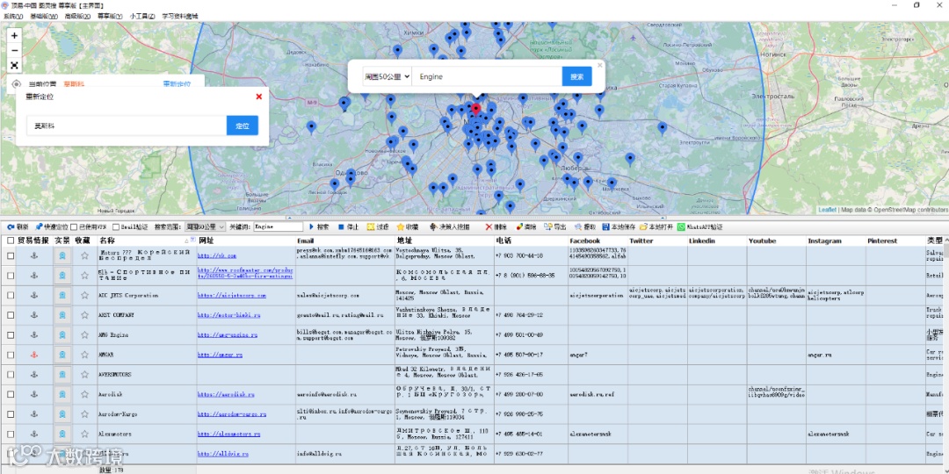Screen dimensions: 949x474
Task: Open the 尊享版(Y) menu
Action: (110, 17)
